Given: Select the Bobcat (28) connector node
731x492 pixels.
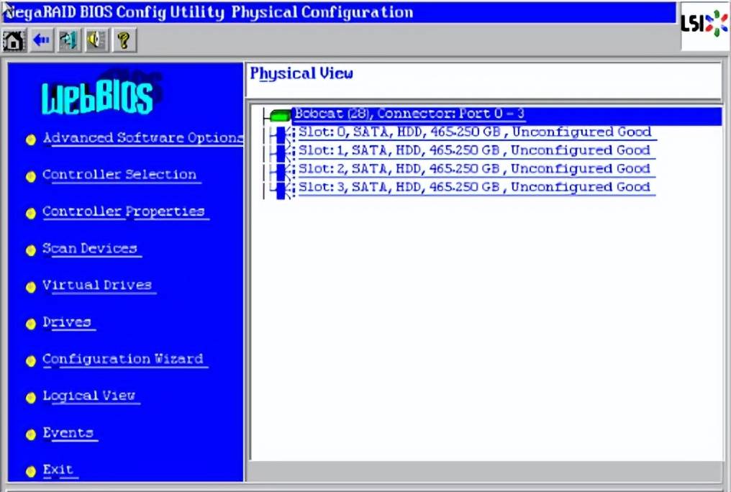Looking at the screenshot, I should pos(409,114).
